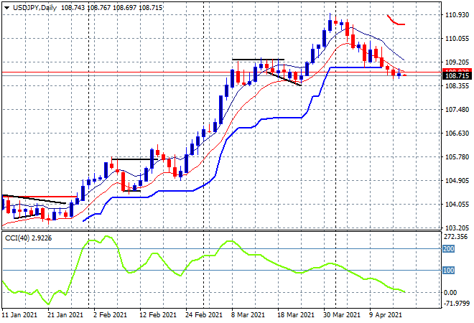The width and height of the screenshot is (474, 323).
Task: Click the 109.205 price axis label
Action: pyautogui.click(x=457, y=62)
